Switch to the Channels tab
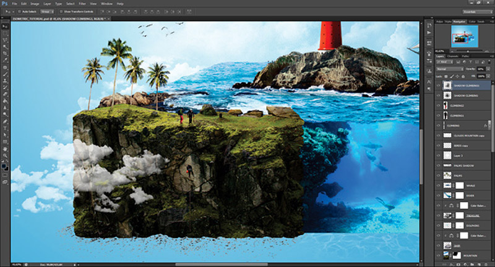This screenshot has height=267, width=495. pyautogui.click(x=452, y=56)
